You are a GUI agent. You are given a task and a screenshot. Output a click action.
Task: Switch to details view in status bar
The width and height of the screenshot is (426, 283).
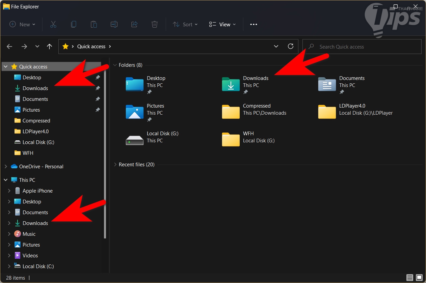point(409,278)
